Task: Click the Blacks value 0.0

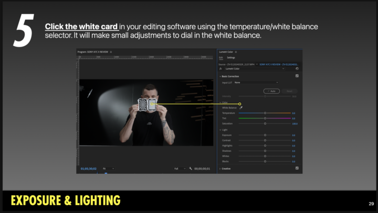Action: point(293,162)
